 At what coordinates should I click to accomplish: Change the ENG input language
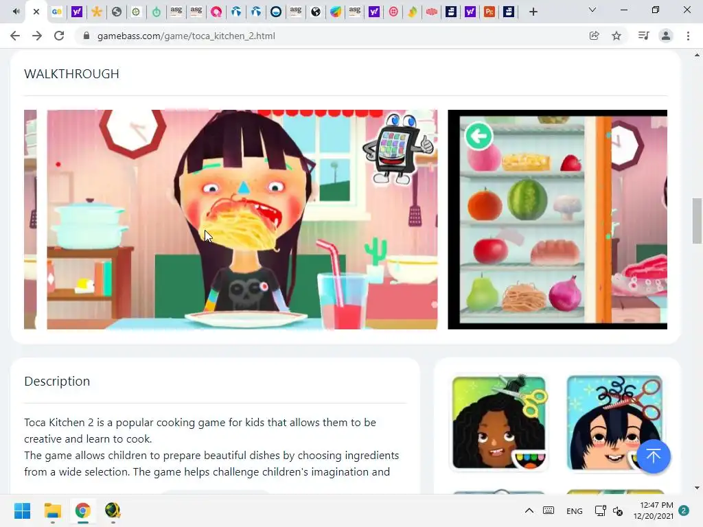575,511
